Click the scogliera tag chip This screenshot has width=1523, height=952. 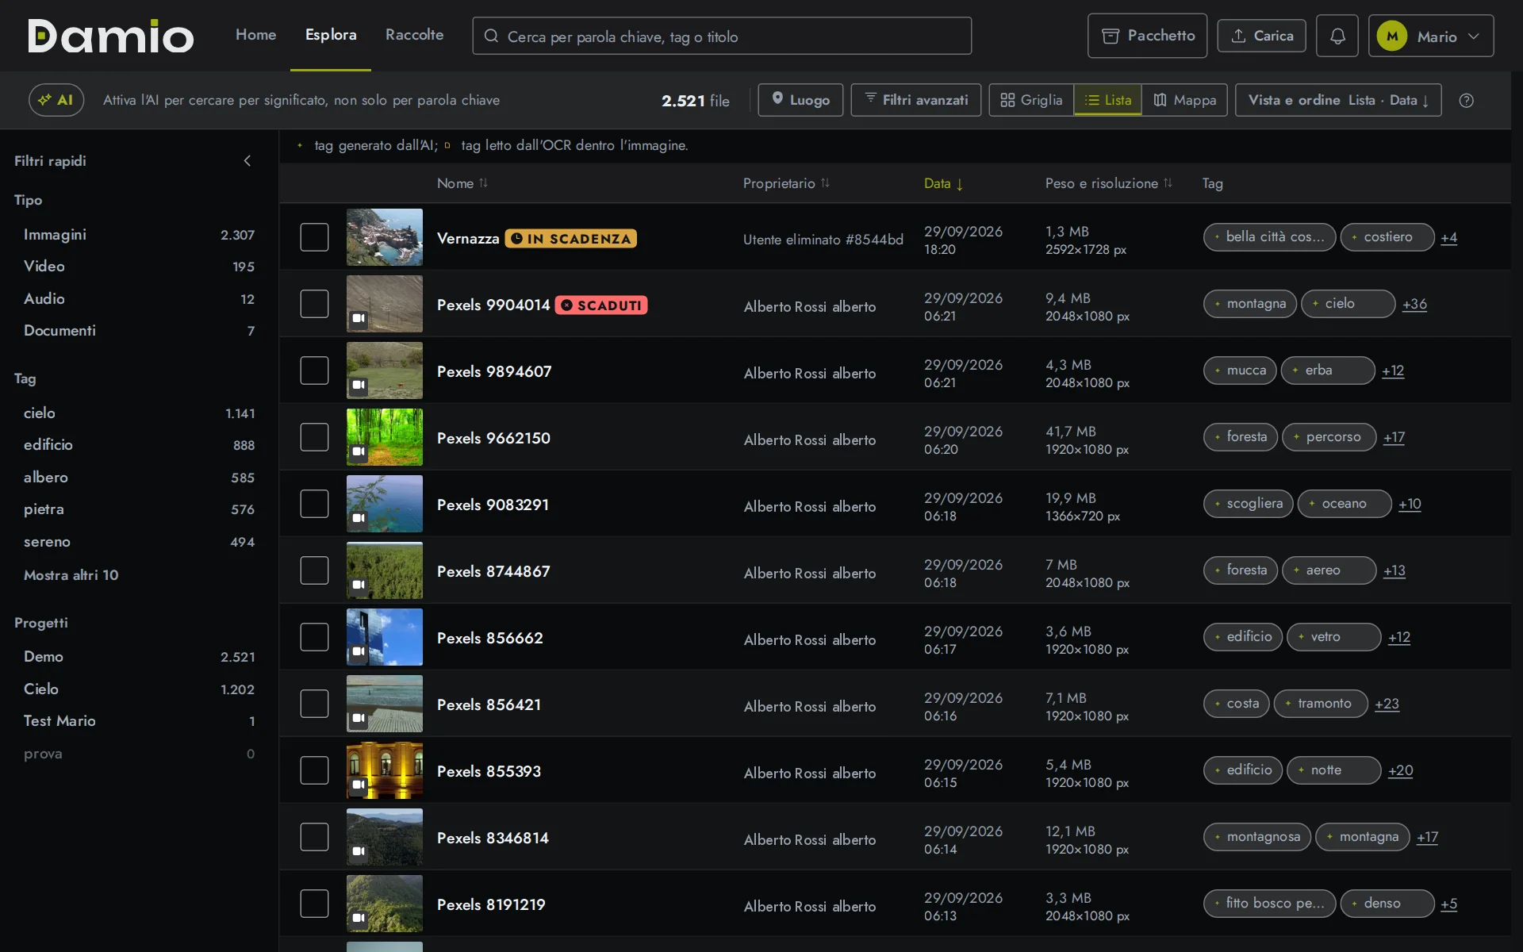[x=1249, y=504]
